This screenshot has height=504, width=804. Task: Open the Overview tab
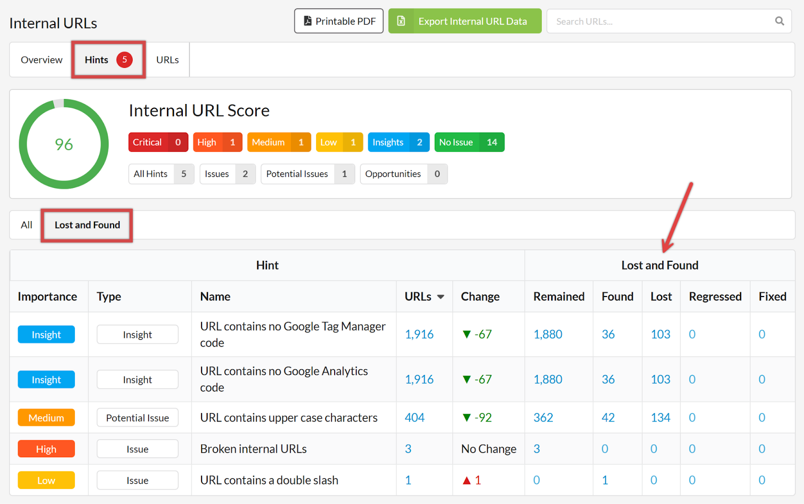coord(42,60)
